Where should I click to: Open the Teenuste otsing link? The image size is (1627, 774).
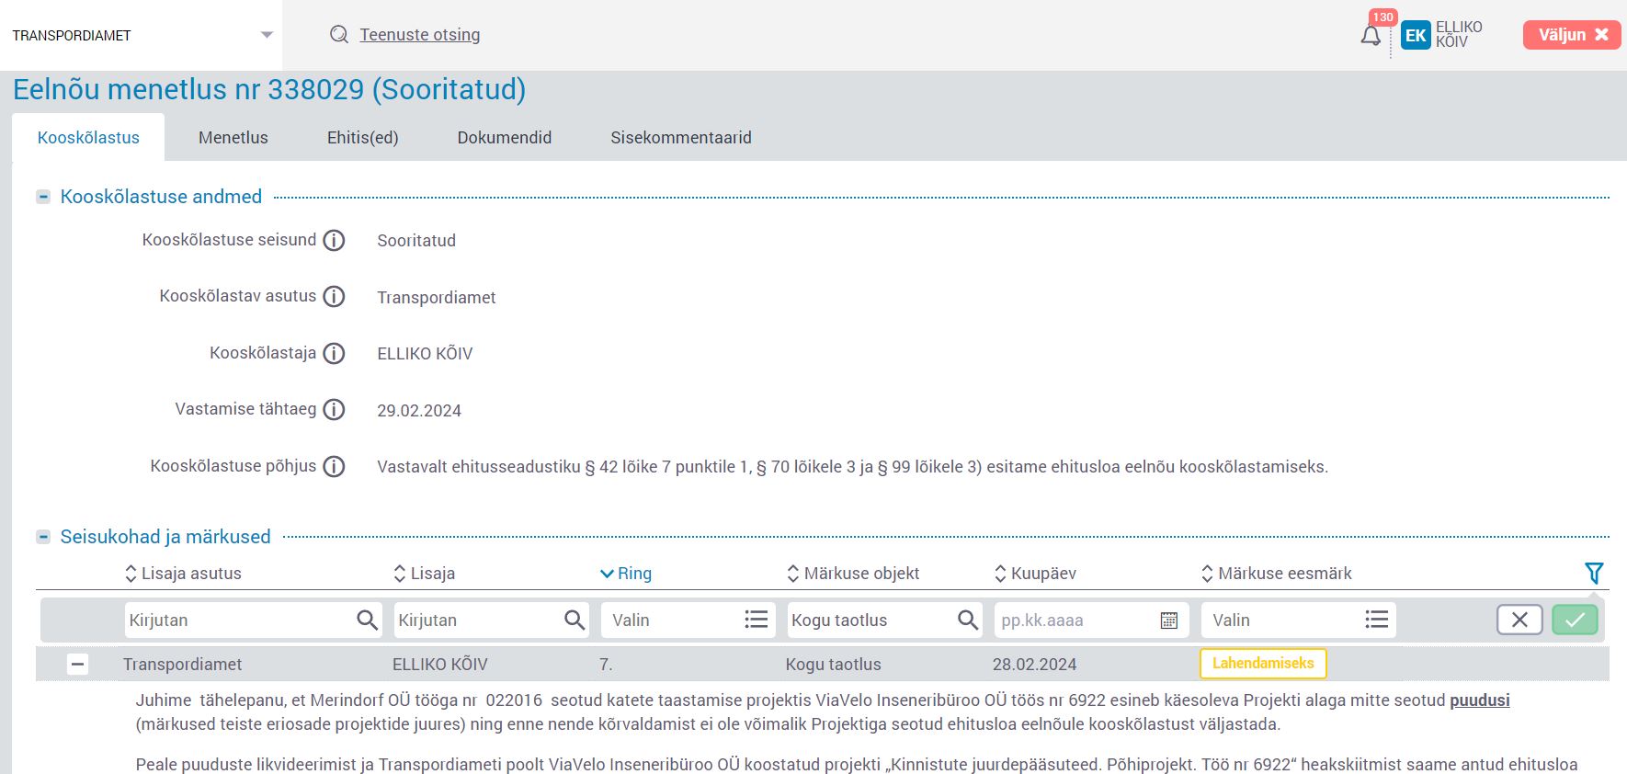[x=419, y=34]
